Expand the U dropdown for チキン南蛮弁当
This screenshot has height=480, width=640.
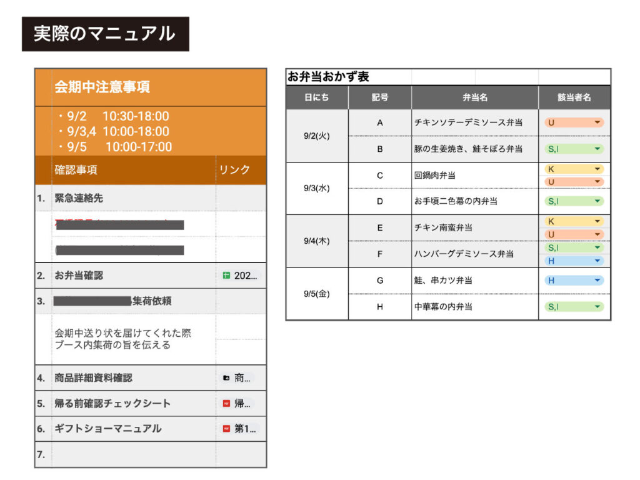(597, 234)
